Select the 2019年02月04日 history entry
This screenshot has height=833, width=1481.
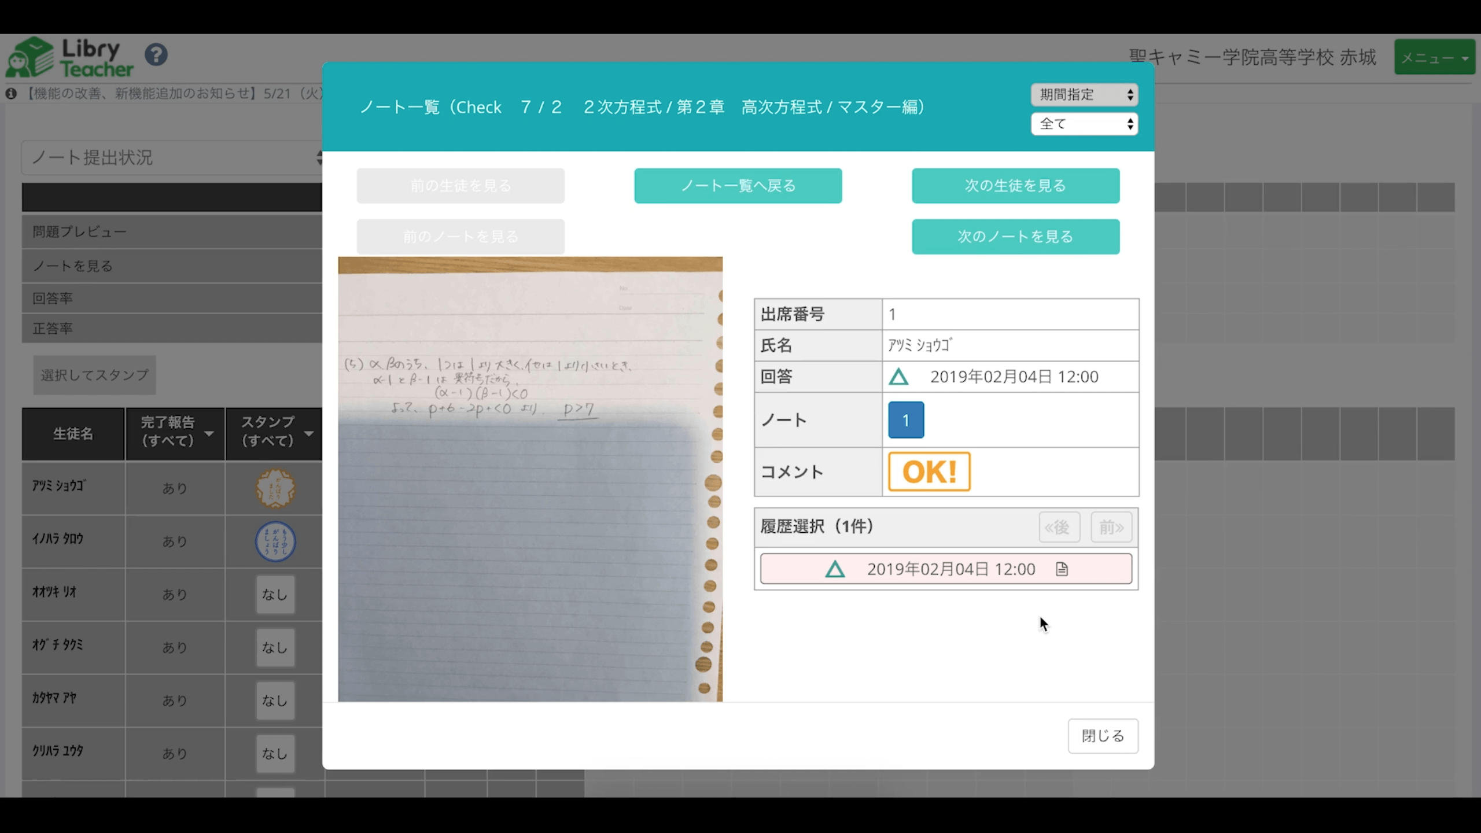(x=945, y=569)
